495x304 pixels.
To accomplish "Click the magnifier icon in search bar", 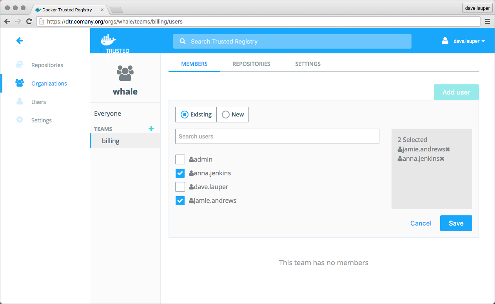I will [x=182, y=42].
